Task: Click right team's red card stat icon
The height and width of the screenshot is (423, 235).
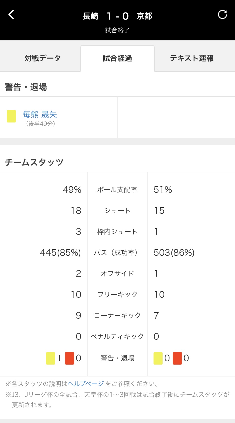Action: pyautogui.click(x=177, y=358)
